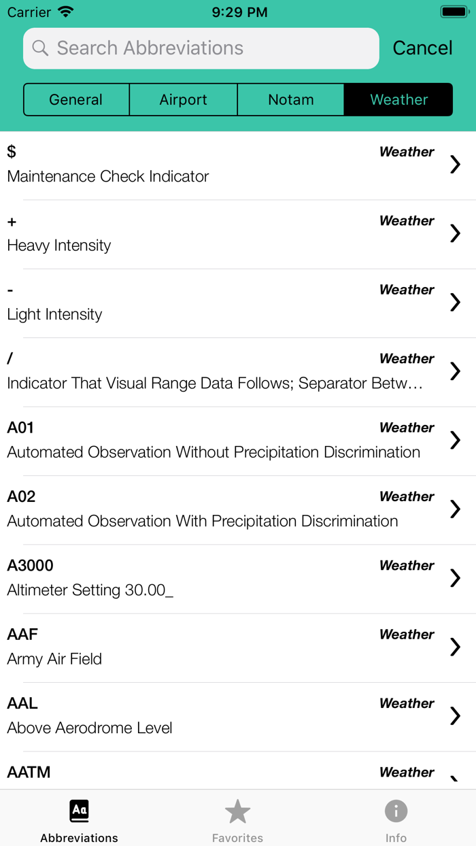Image resolution: width=476 pixels, height=846 pixels.
Task: Open Favorites using the star icon
Action: click(237, 811)
